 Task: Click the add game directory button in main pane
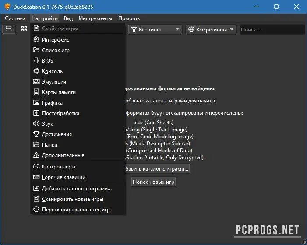click(x=157, y=168)
